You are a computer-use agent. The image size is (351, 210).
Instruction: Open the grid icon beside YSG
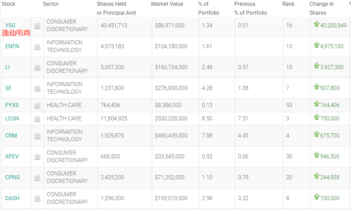point(37,26)
